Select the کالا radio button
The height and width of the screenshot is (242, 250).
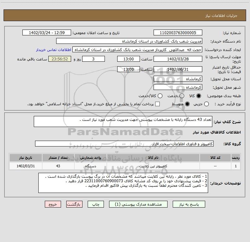199,96
